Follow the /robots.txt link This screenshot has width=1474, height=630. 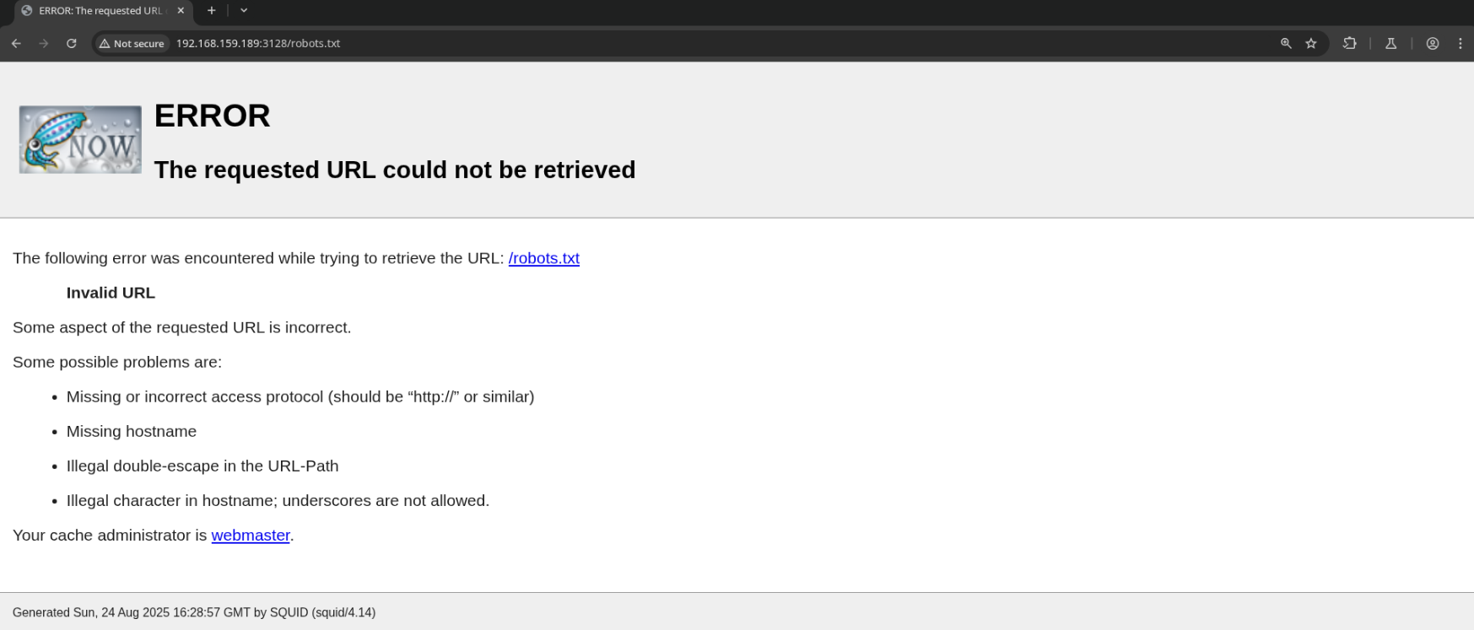coord(544,258)
